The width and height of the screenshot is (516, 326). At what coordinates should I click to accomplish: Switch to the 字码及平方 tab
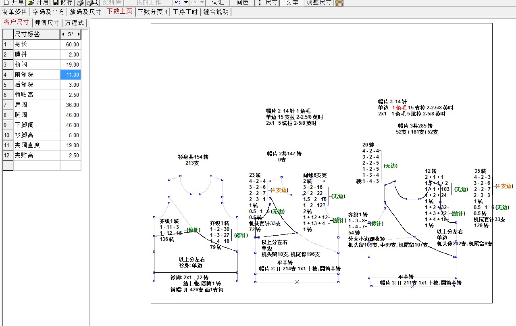point(48,12)
